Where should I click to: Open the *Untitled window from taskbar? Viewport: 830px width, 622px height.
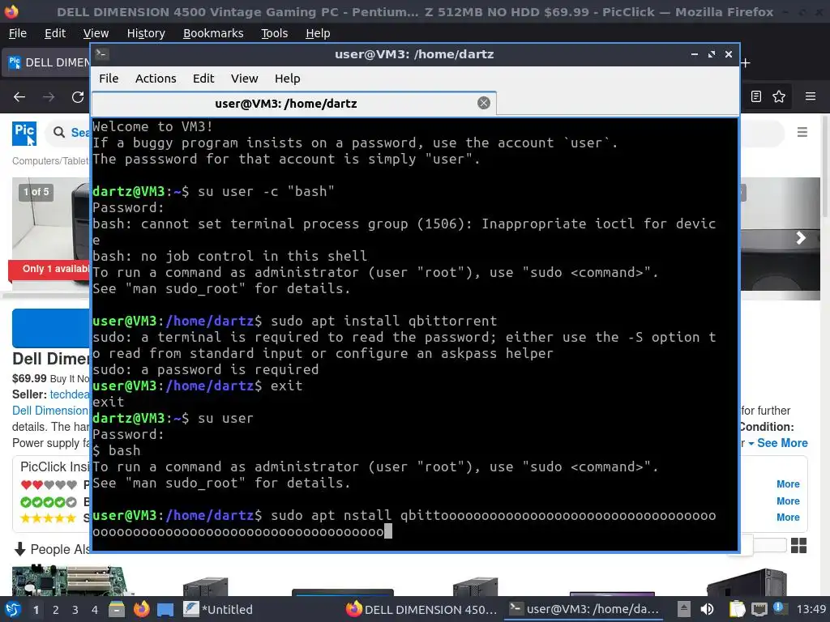tap(219, 609)
